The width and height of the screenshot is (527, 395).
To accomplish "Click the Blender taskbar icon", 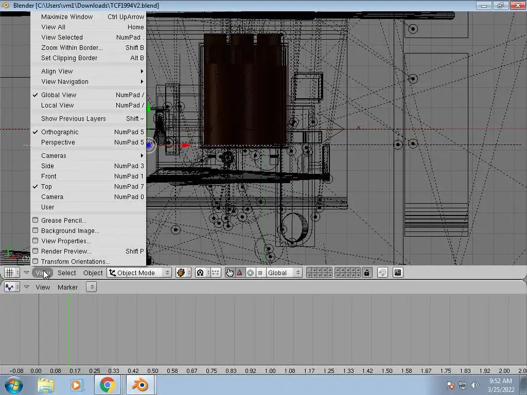I will coord(140,385).
